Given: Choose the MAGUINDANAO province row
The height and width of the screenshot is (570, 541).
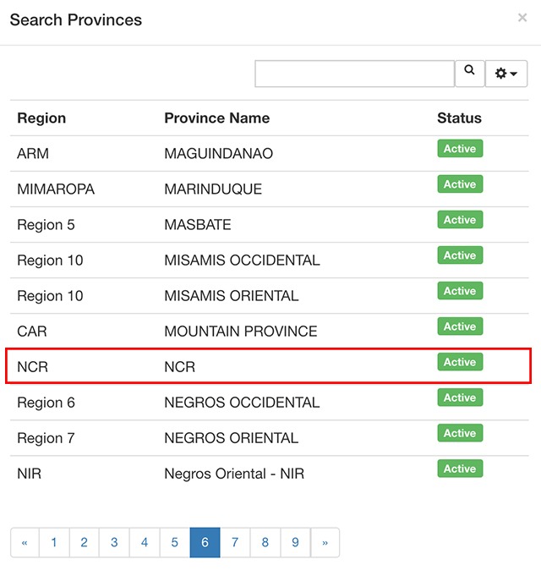Looking at the screenshot, I should pos(269,153).
